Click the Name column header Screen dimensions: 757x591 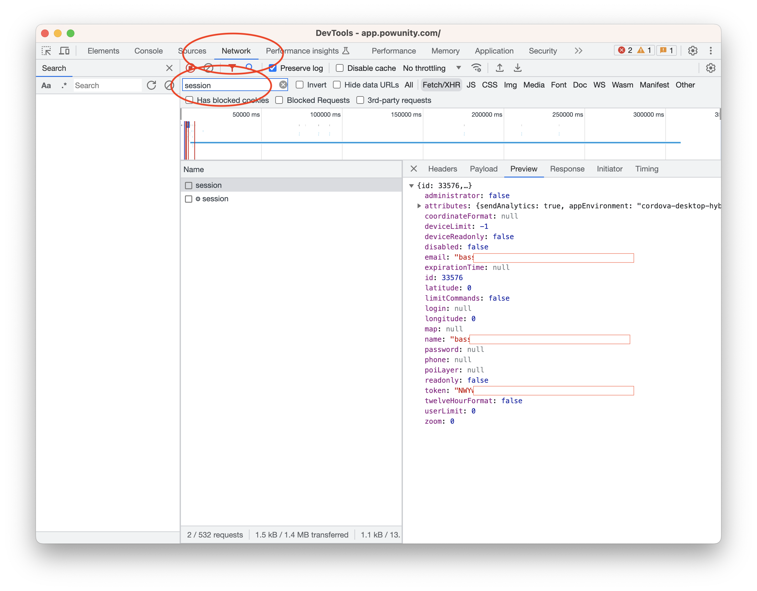coord(291,170)
